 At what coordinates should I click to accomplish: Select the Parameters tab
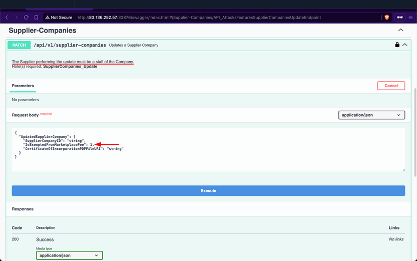pos(23,86)
